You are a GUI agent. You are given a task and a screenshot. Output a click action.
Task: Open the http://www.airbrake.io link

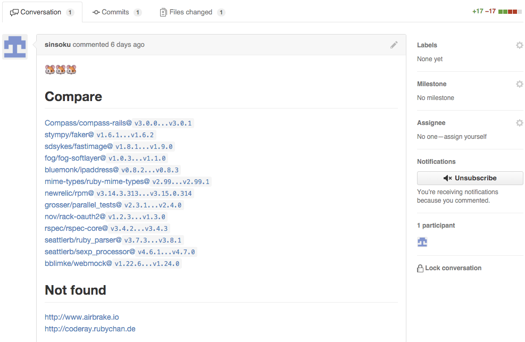point(82,317)
